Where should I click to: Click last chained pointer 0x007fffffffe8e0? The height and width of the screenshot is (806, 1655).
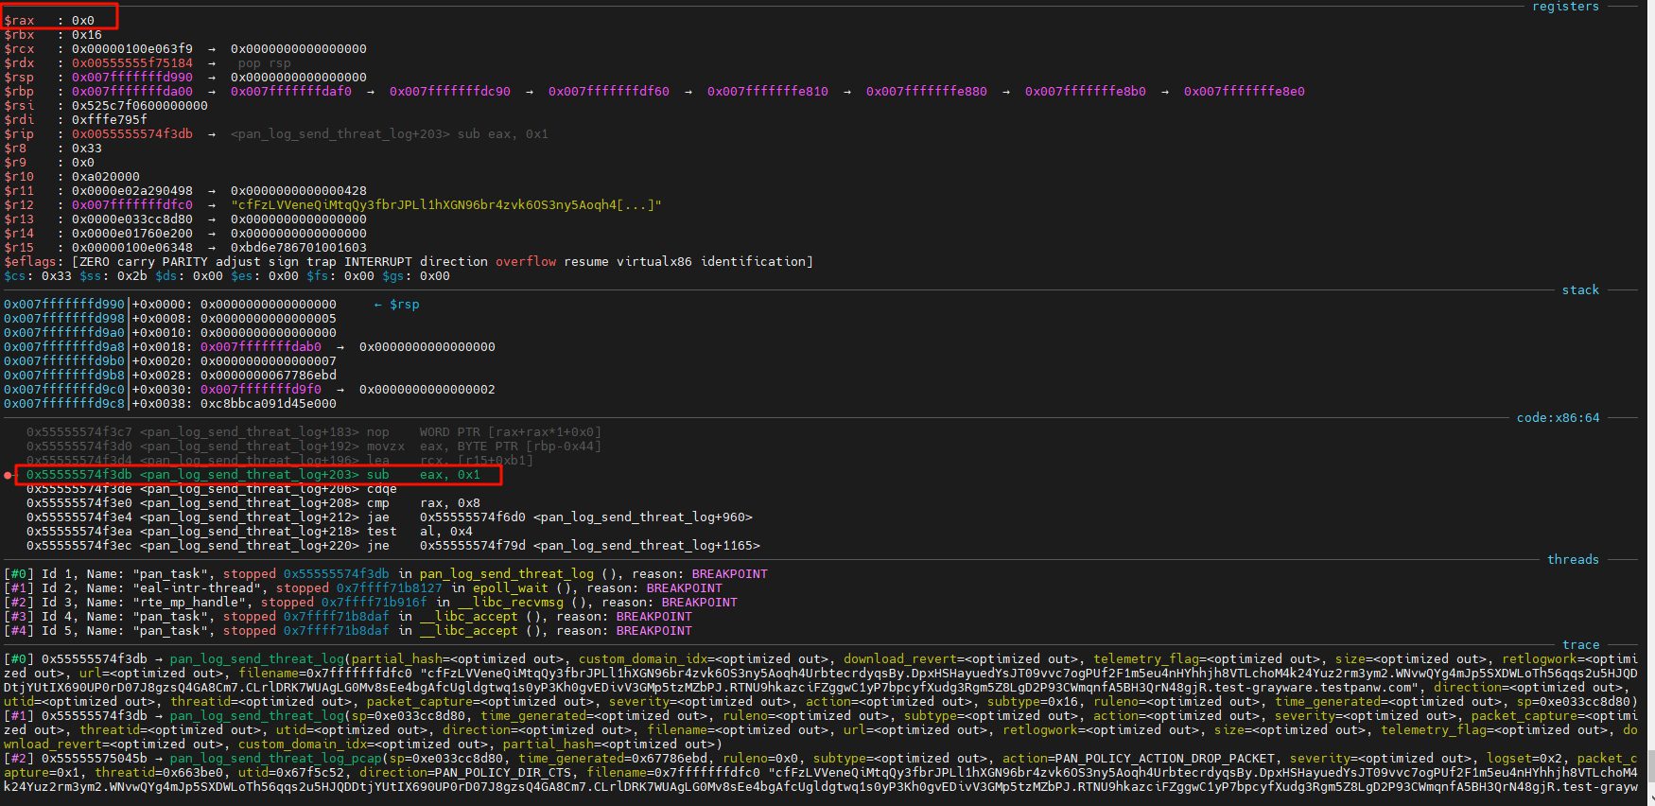(1245, 91)
